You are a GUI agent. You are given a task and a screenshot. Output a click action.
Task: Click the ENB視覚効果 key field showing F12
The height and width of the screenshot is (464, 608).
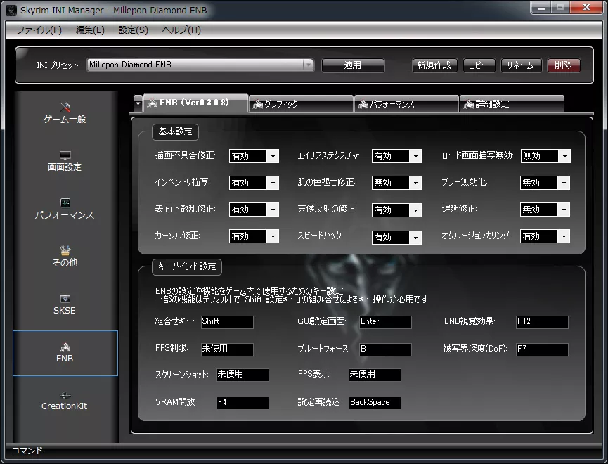pyautogui.click(x=542, y=322)
